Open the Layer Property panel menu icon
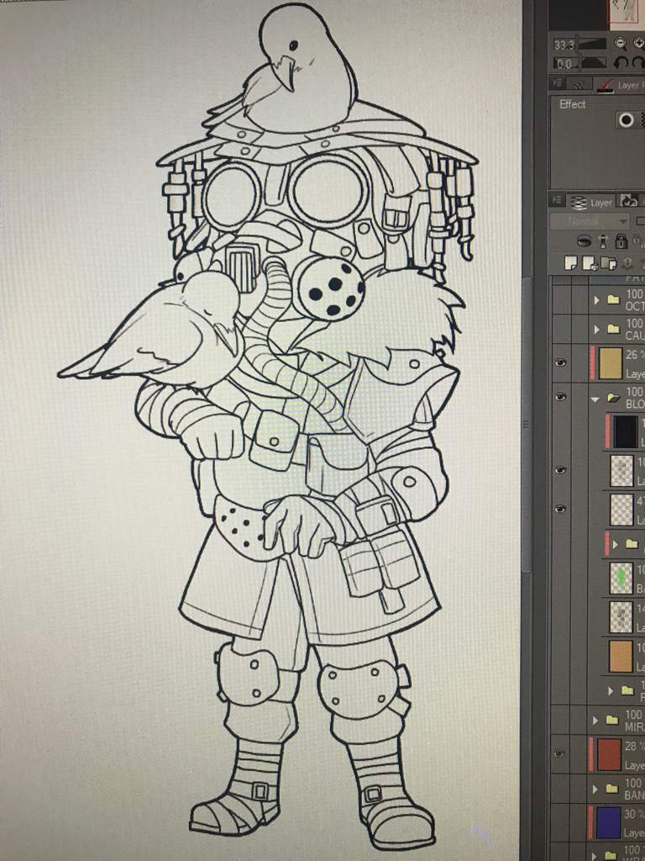 click(558, 83)
